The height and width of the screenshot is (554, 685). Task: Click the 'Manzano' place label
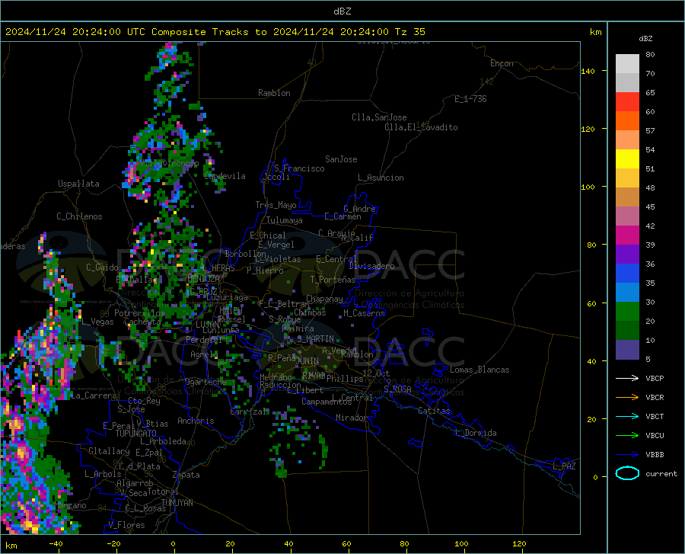click(x=70, y=505)
